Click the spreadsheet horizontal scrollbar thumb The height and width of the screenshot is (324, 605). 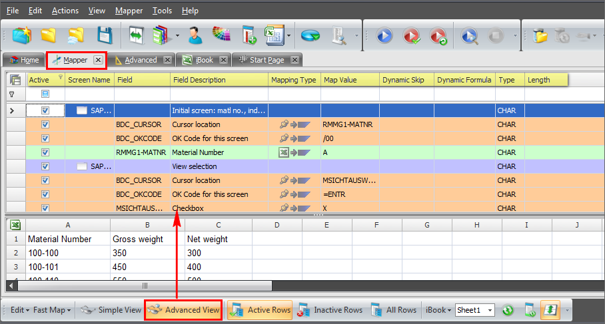[145, 286]
